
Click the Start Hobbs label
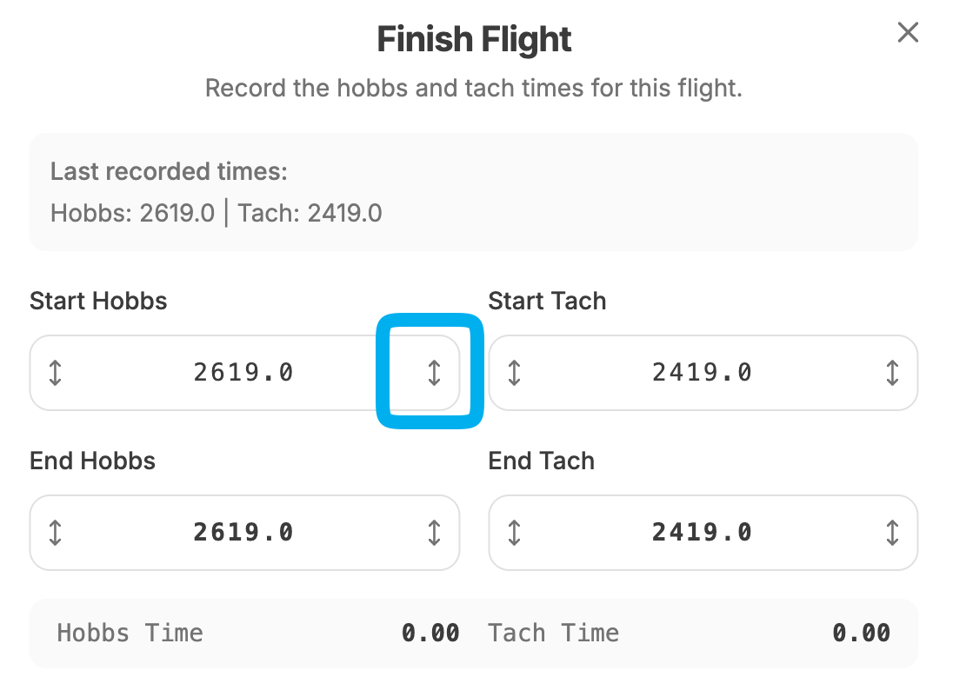(x=98, y=302)
